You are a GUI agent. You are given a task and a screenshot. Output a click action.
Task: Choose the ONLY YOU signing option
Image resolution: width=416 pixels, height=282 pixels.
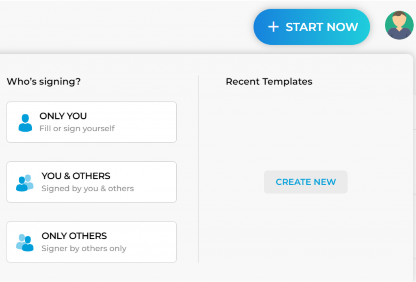(91, 122)
